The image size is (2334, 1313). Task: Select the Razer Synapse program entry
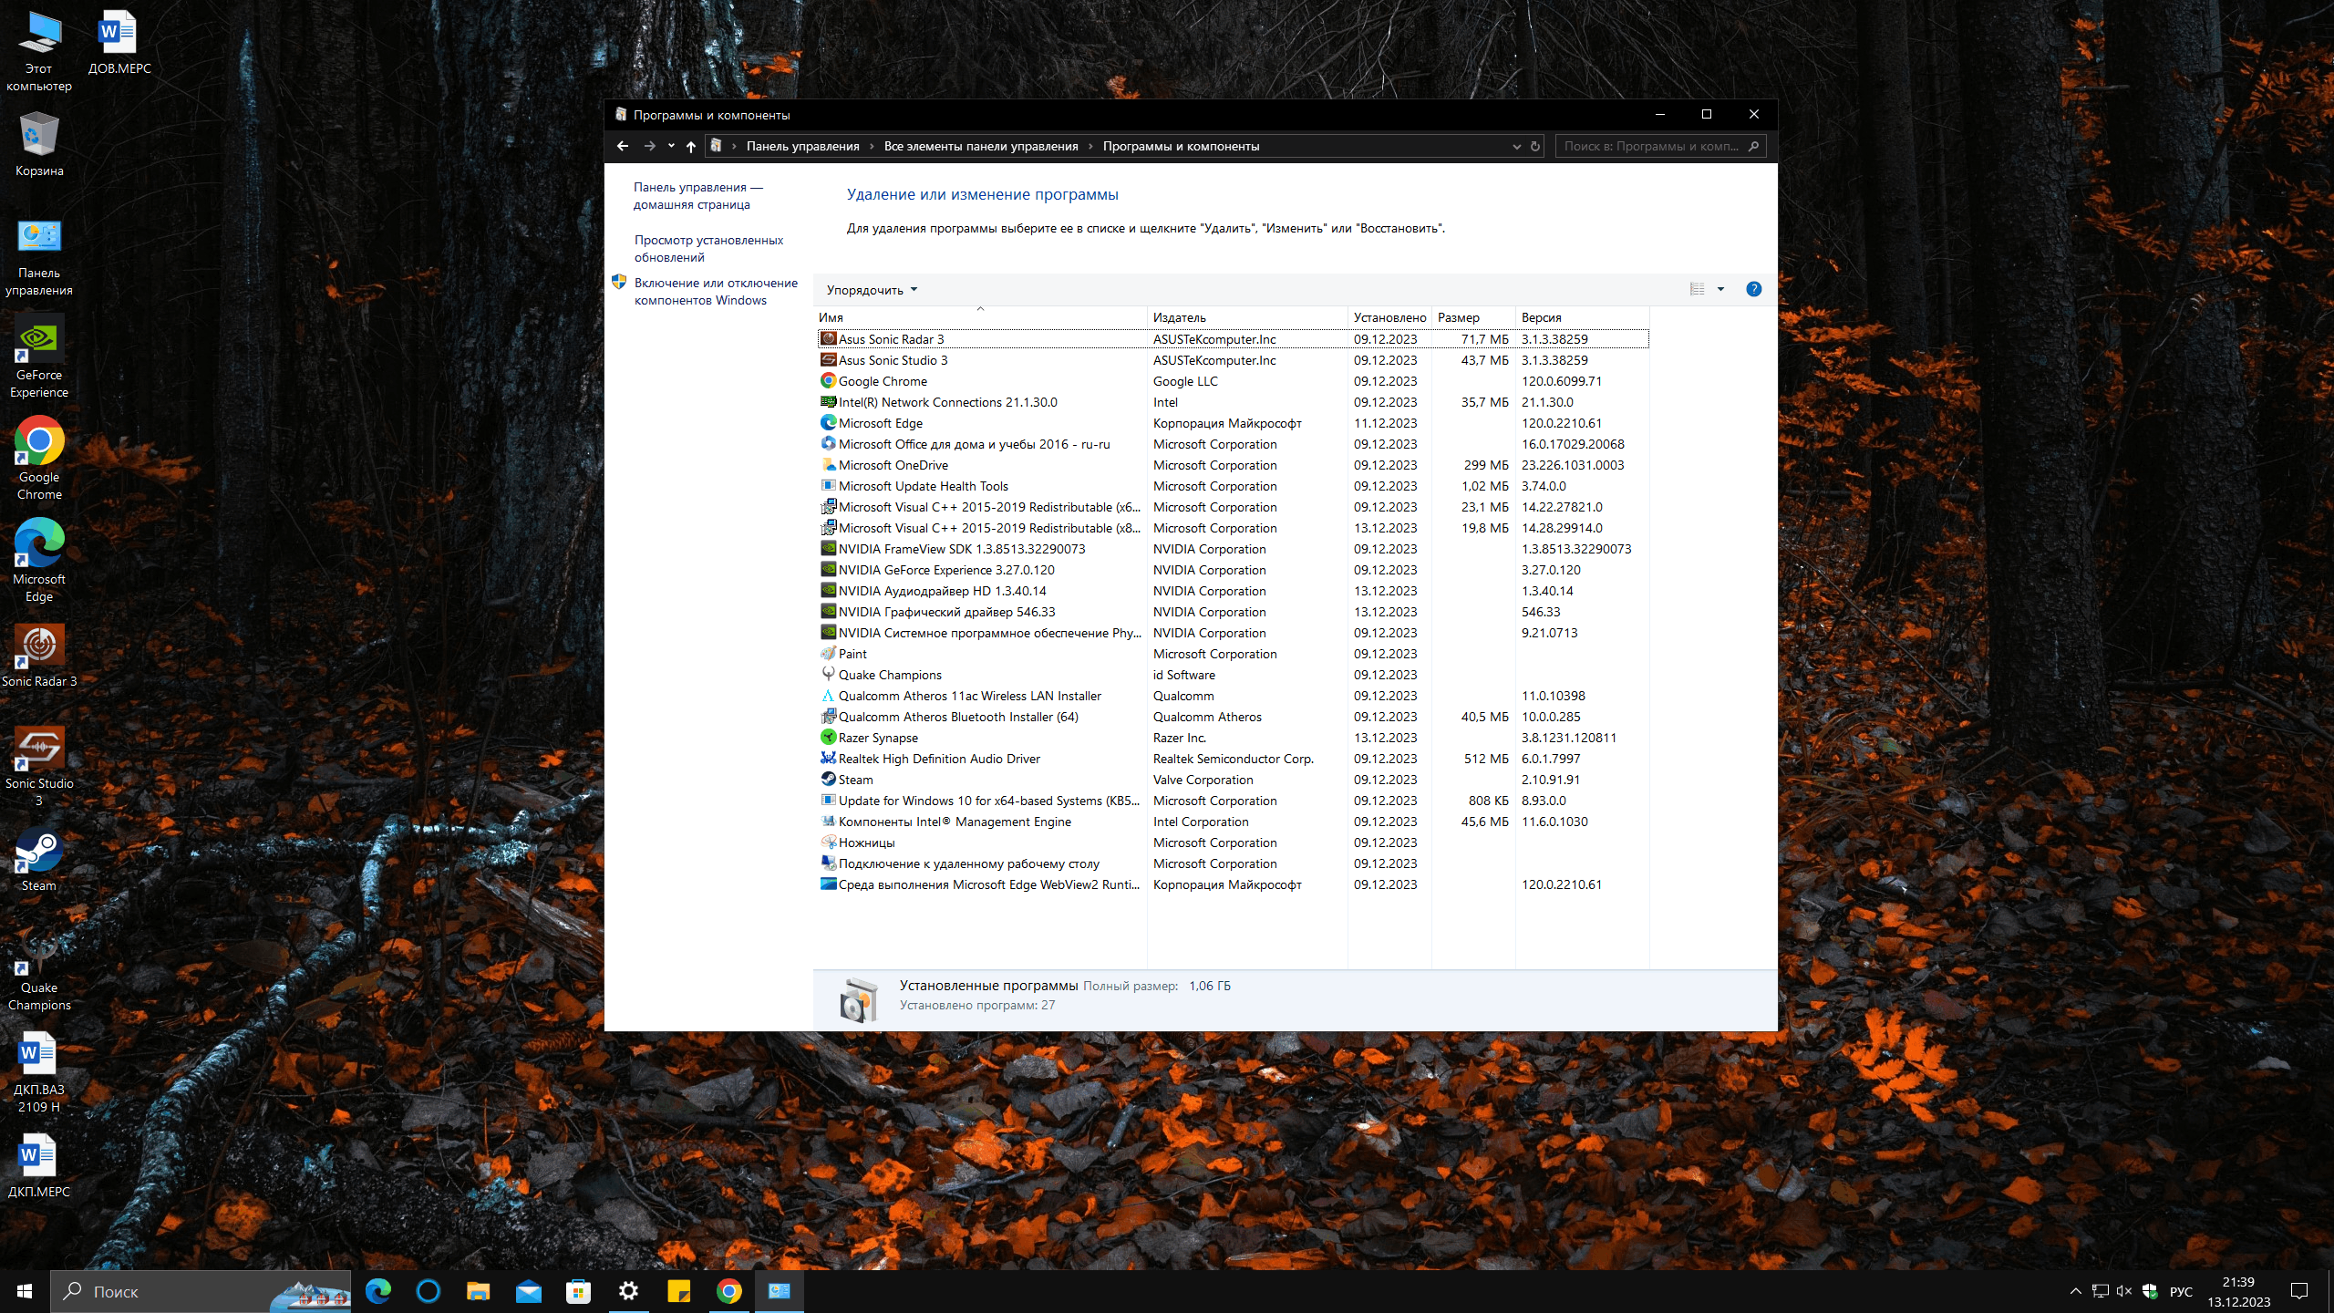pos(878,737)
